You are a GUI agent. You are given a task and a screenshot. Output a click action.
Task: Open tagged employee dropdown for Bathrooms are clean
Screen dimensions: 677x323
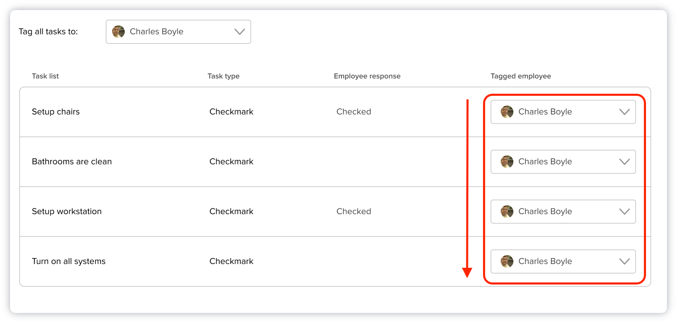[563, 161]
